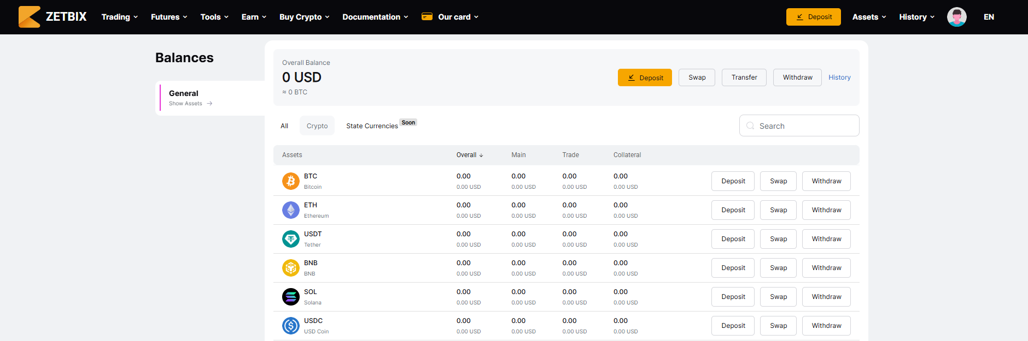
Task: Click the Swap button in the ETH row
Action: pos(778,210)
